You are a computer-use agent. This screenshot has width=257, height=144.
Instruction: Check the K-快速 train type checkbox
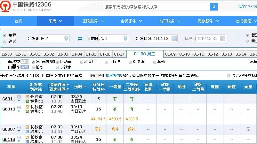[130, 62]
